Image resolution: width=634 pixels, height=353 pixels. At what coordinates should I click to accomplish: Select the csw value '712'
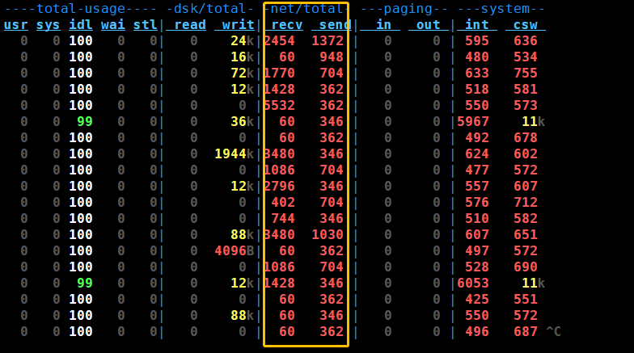click(526, 202)
